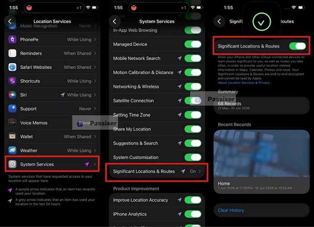Screen dimensions: 314x227
Task: Go back from System Services screen
Action: tap(115, 21)
